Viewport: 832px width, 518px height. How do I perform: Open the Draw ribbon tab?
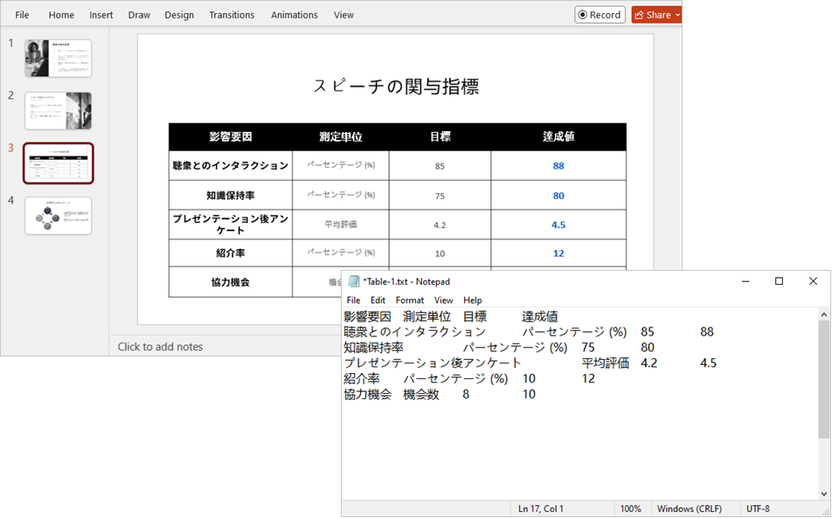(139, 15)
